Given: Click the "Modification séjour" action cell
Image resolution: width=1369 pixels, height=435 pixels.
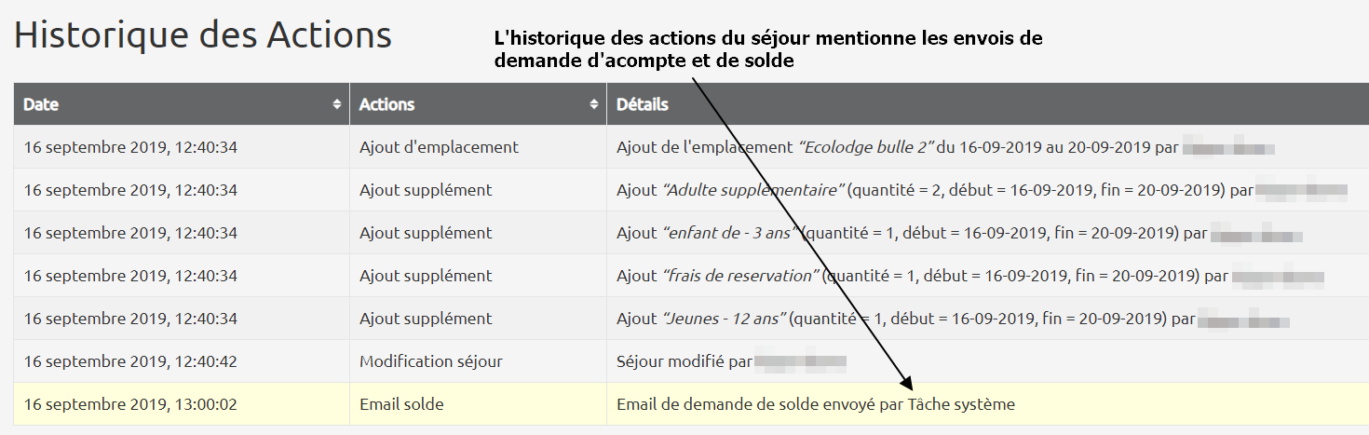Looking at the screenshot, I should click(432, 361).
